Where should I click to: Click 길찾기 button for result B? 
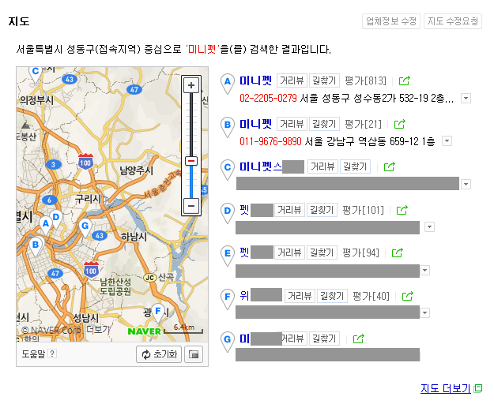coord(324,124)
